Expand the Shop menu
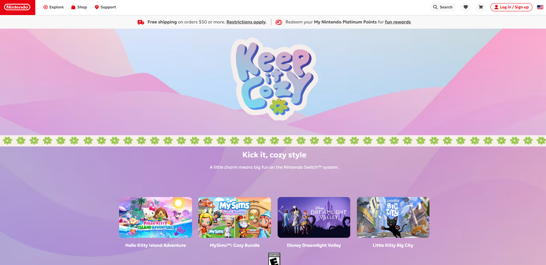The image size is (546, 265). [x=79, y=7]
